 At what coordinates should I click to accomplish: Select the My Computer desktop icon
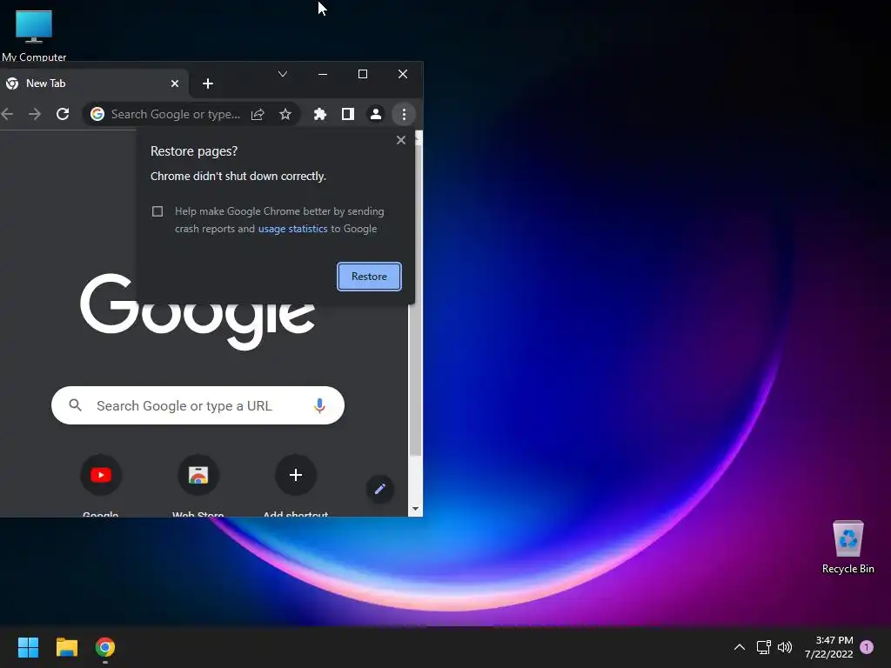pos(34,34)
